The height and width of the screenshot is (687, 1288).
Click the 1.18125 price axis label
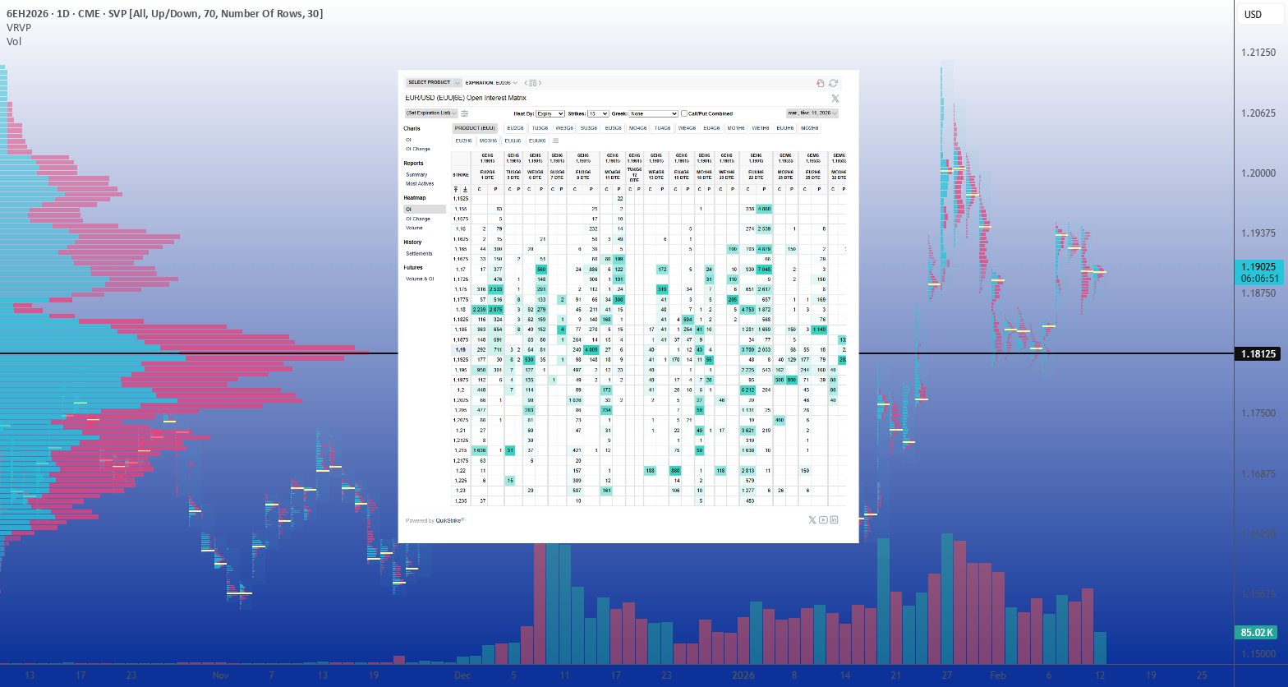(x=1258, y=353)
